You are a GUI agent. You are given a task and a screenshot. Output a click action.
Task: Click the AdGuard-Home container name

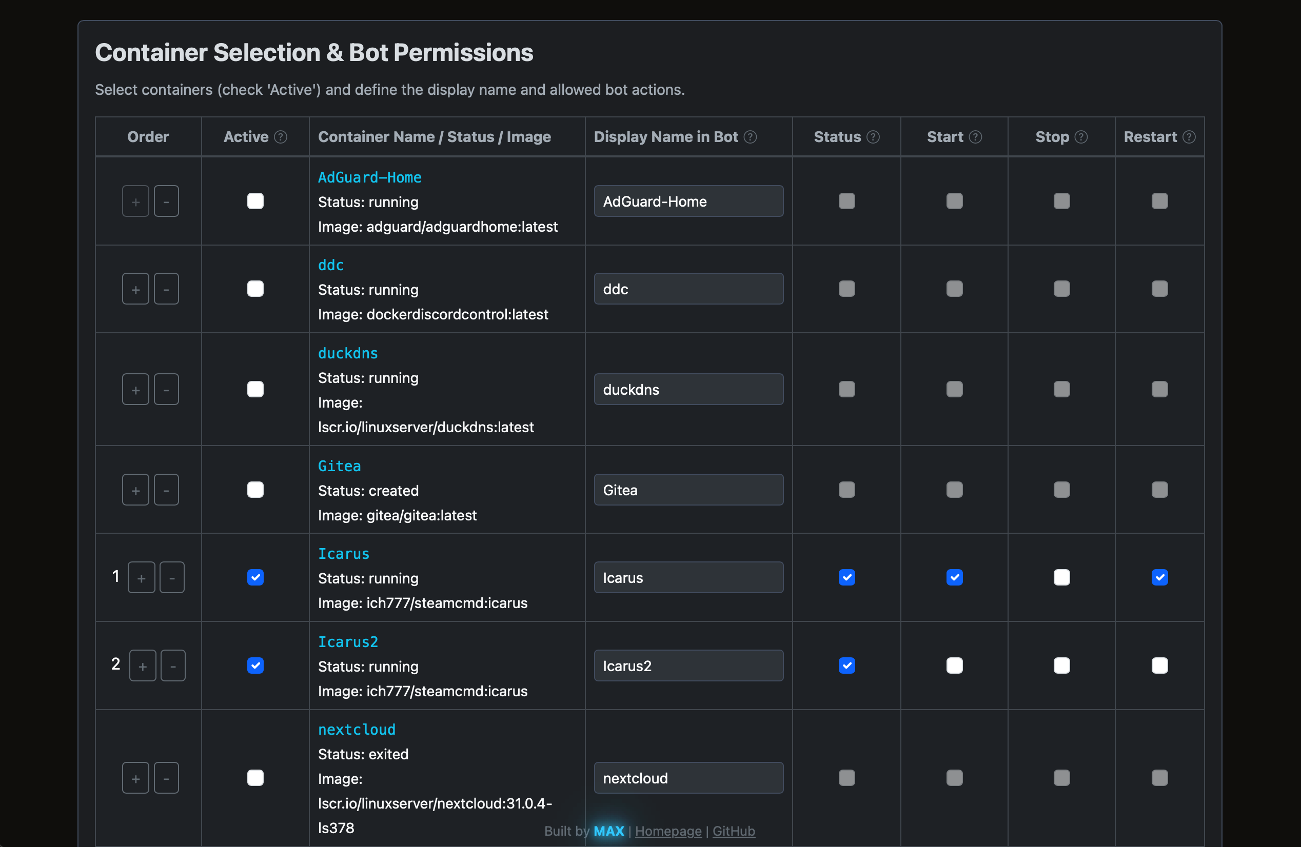(x=369, y=177)
